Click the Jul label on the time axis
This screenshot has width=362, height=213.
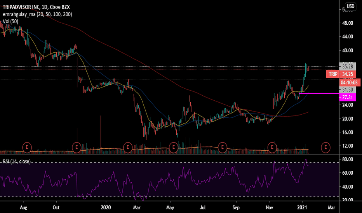203,208
